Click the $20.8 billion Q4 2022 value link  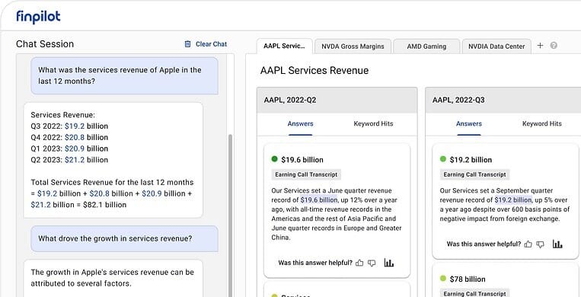pyautogui.click(x=75, y=137)
